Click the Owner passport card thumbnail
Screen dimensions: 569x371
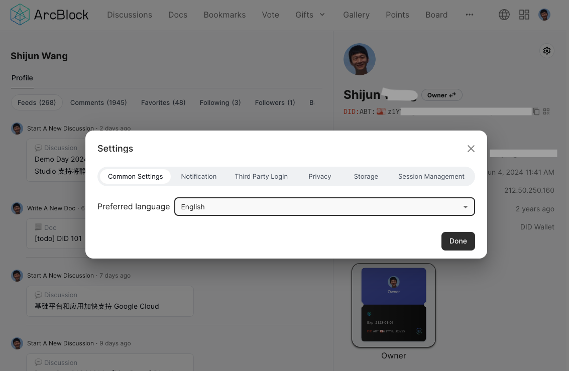[394, 305]
